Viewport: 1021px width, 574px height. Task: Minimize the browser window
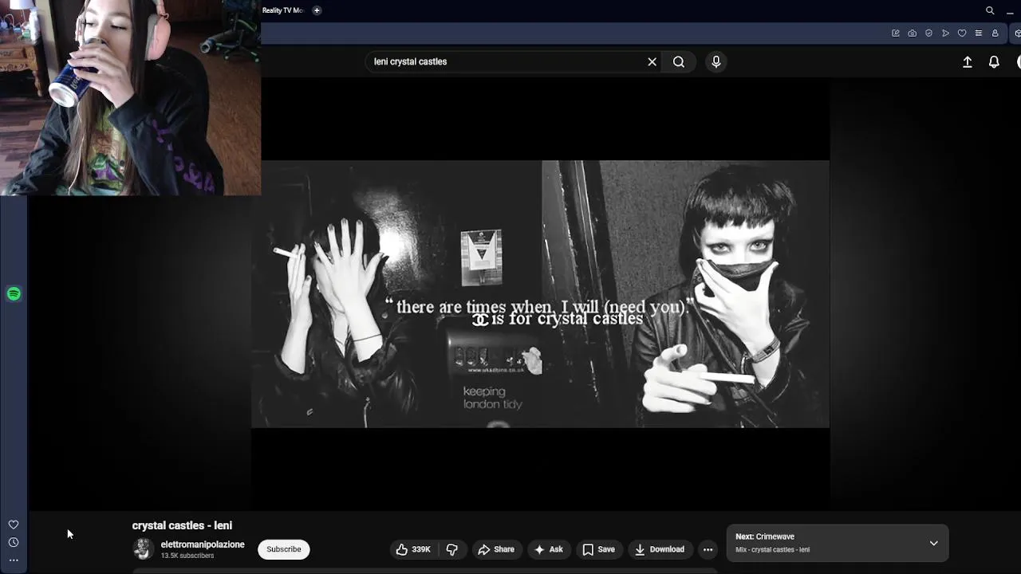pyautogui.click(x=1011, y=11)
